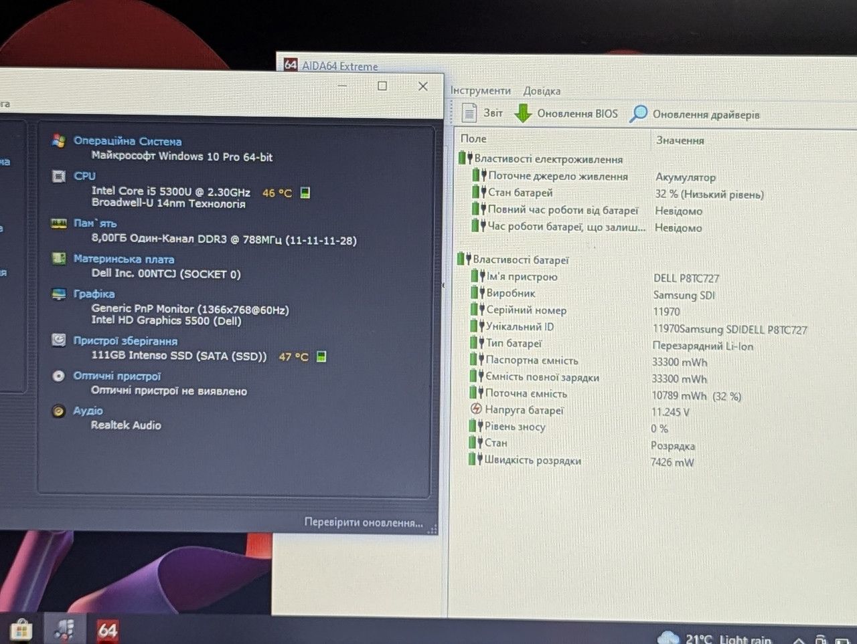The width and height of the screenshot is (857, 644).
Task: Click the weather cloud icon on taskbar
Action: coord(668,638)
